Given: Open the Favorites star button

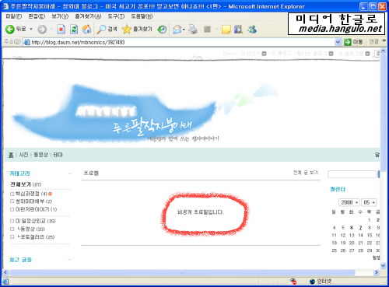Looking at the screenshot, I should (137, 29).
